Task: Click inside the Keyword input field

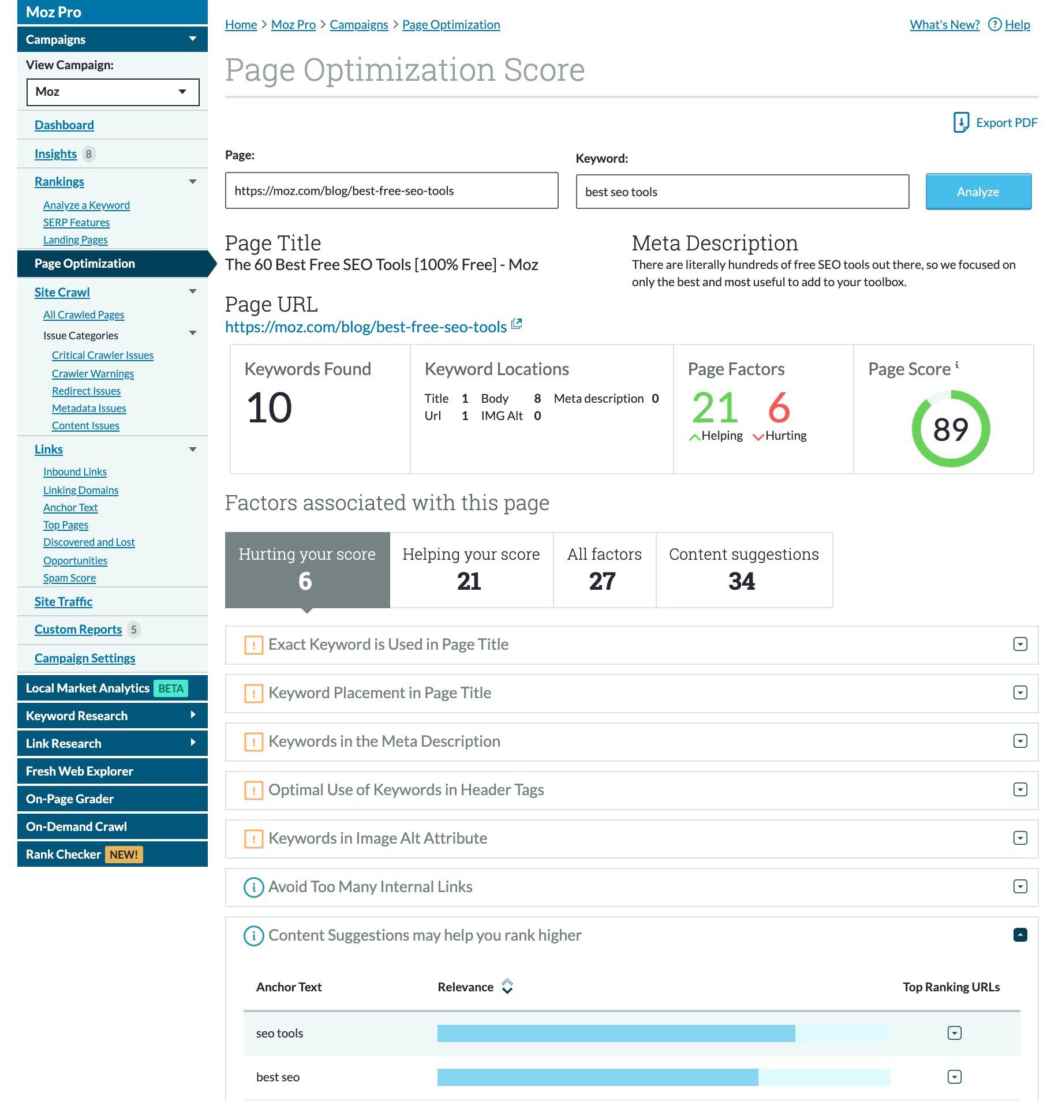Action: (742, 192)
